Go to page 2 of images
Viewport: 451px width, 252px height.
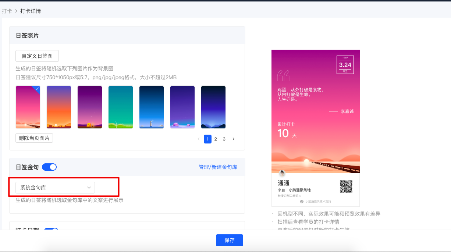click(216, 139)
